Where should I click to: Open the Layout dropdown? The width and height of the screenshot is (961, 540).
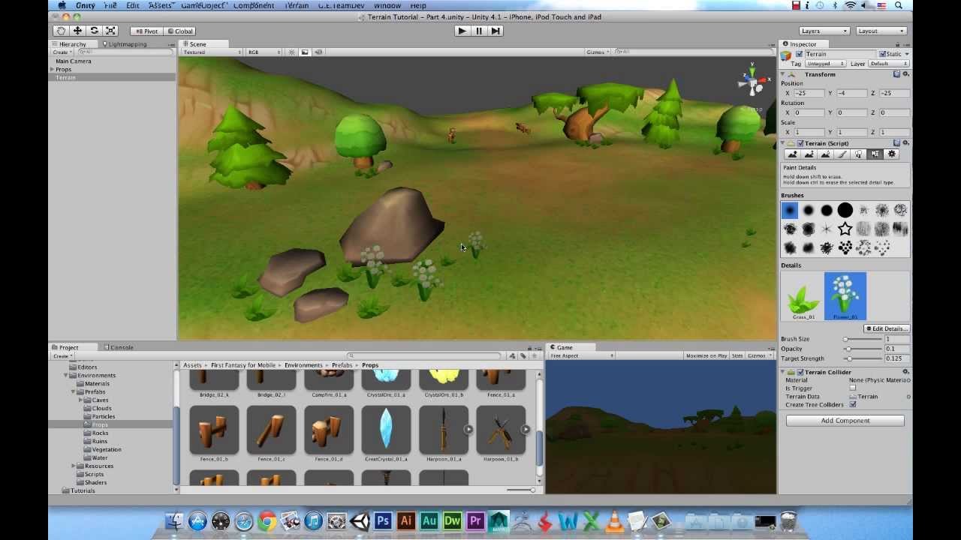pyautogui.click(x=881, y=31)
